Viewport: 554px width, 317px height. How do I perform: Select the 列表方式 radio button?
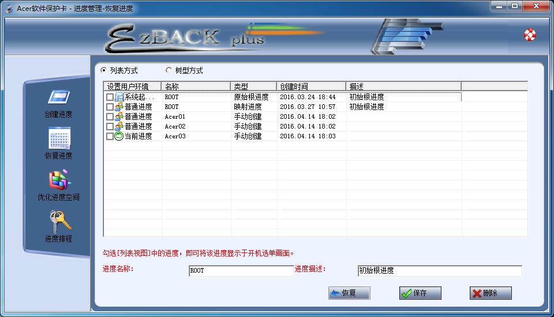(x=104, y=70)
